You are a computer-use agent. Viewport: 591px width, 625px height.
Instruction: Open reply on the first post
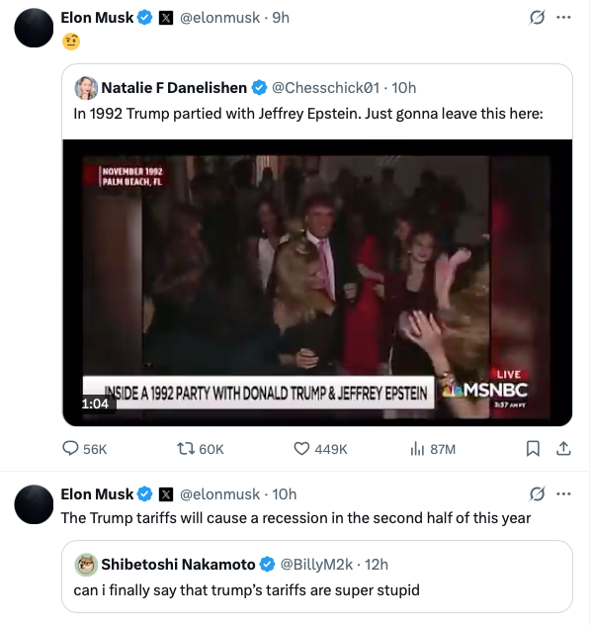click(84, 449)
